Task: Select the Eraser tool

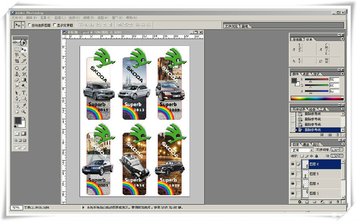Action: (x=17, y=79)
